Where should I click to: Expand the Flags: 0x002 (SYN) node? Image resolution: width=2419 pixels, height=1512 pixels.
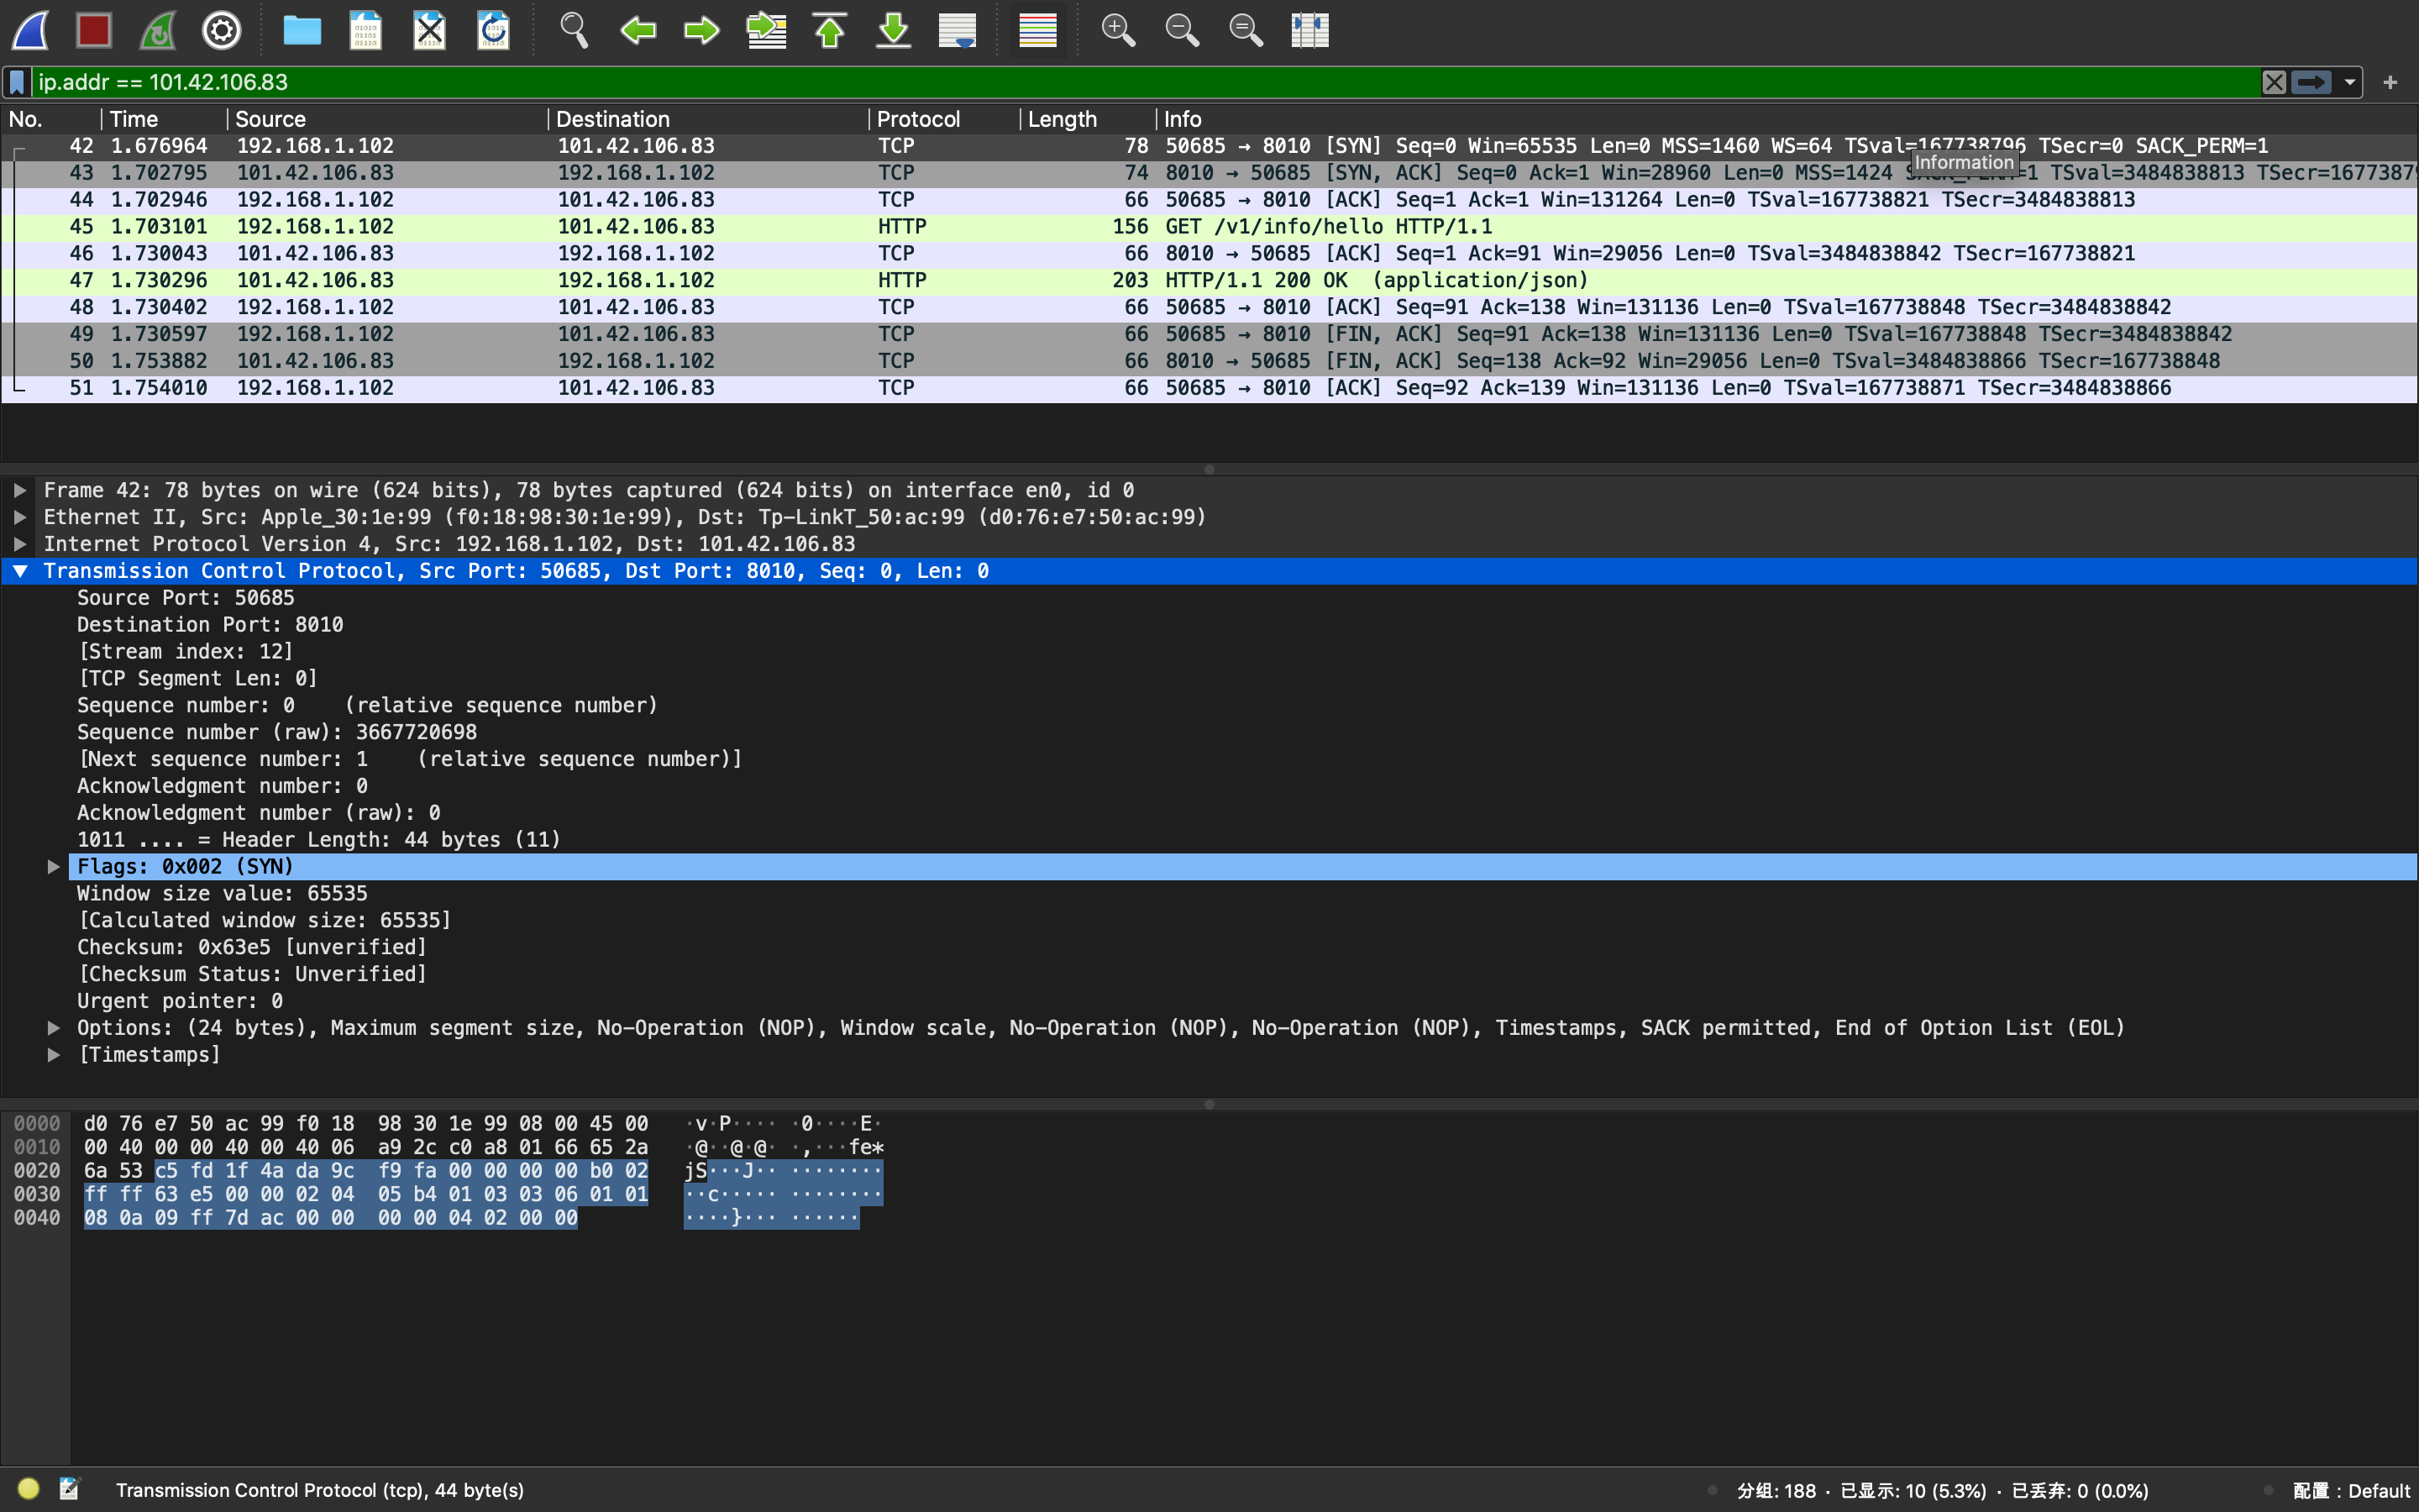53,867
